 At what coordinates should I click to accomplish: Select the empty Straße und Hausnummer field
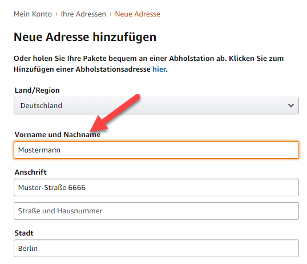[x=156, y=211]
